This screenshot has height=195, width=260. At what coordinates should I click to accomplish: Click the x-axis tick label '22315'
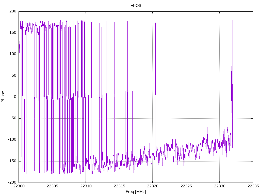tap(119, 186)
